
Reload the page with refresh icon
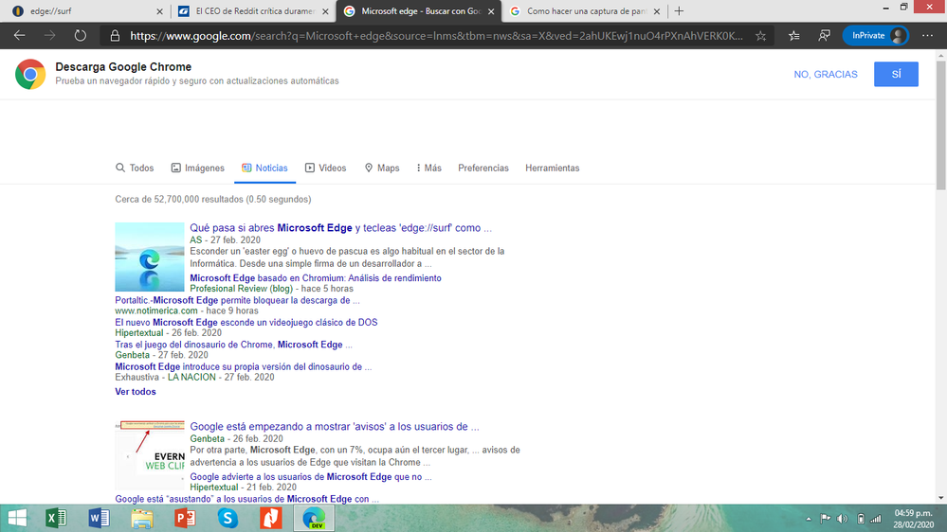click(81, 36)
